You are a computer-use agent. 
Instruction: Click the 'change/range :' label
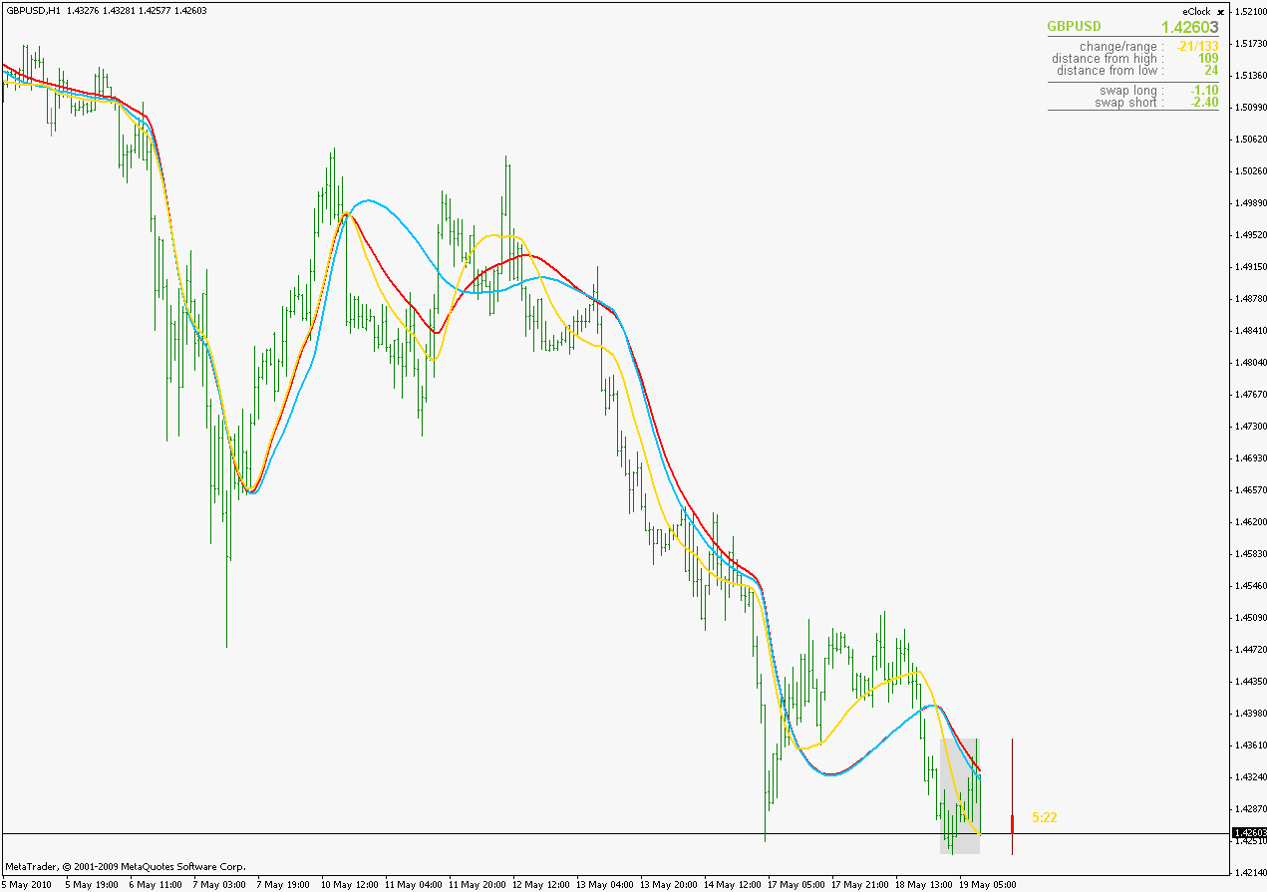coord(1121,47)
